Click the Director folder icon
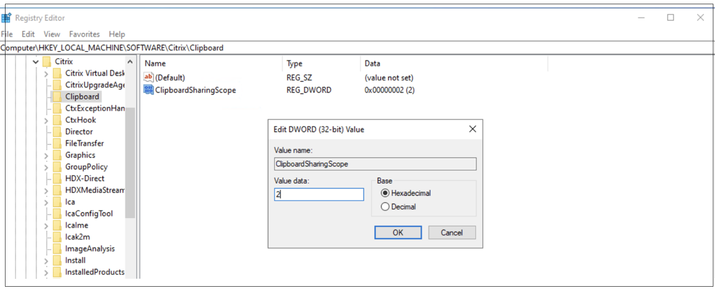This screenshot has height=290, width=715. coord(57,132)
